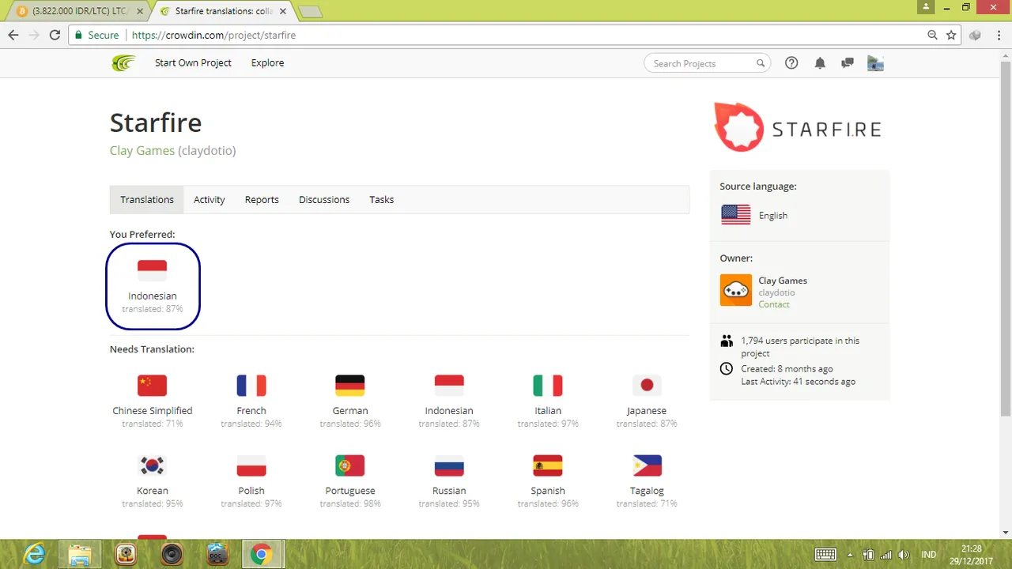Go back in browser
Viewport: 1012px width, 569px height.
[x=13, y=35]
